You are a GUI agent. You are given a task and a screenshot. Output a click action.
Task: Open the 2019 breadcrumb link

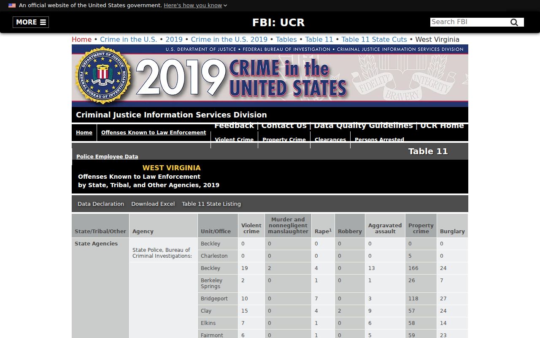click(x=174, y=39)
